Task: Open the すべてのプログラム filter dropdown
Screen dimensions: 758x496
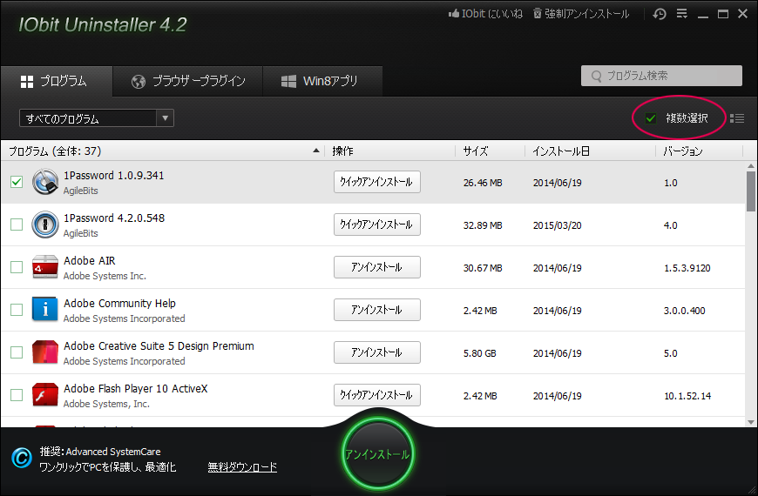Action: click(x=97, y=118)
